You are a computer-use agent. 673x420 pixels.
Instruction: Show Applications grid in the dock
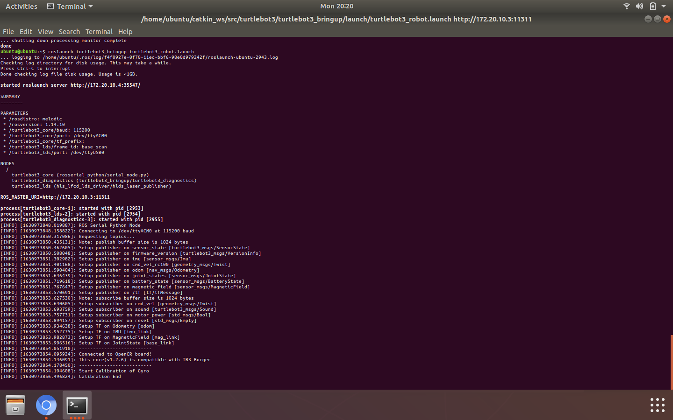tap(657, 405)
